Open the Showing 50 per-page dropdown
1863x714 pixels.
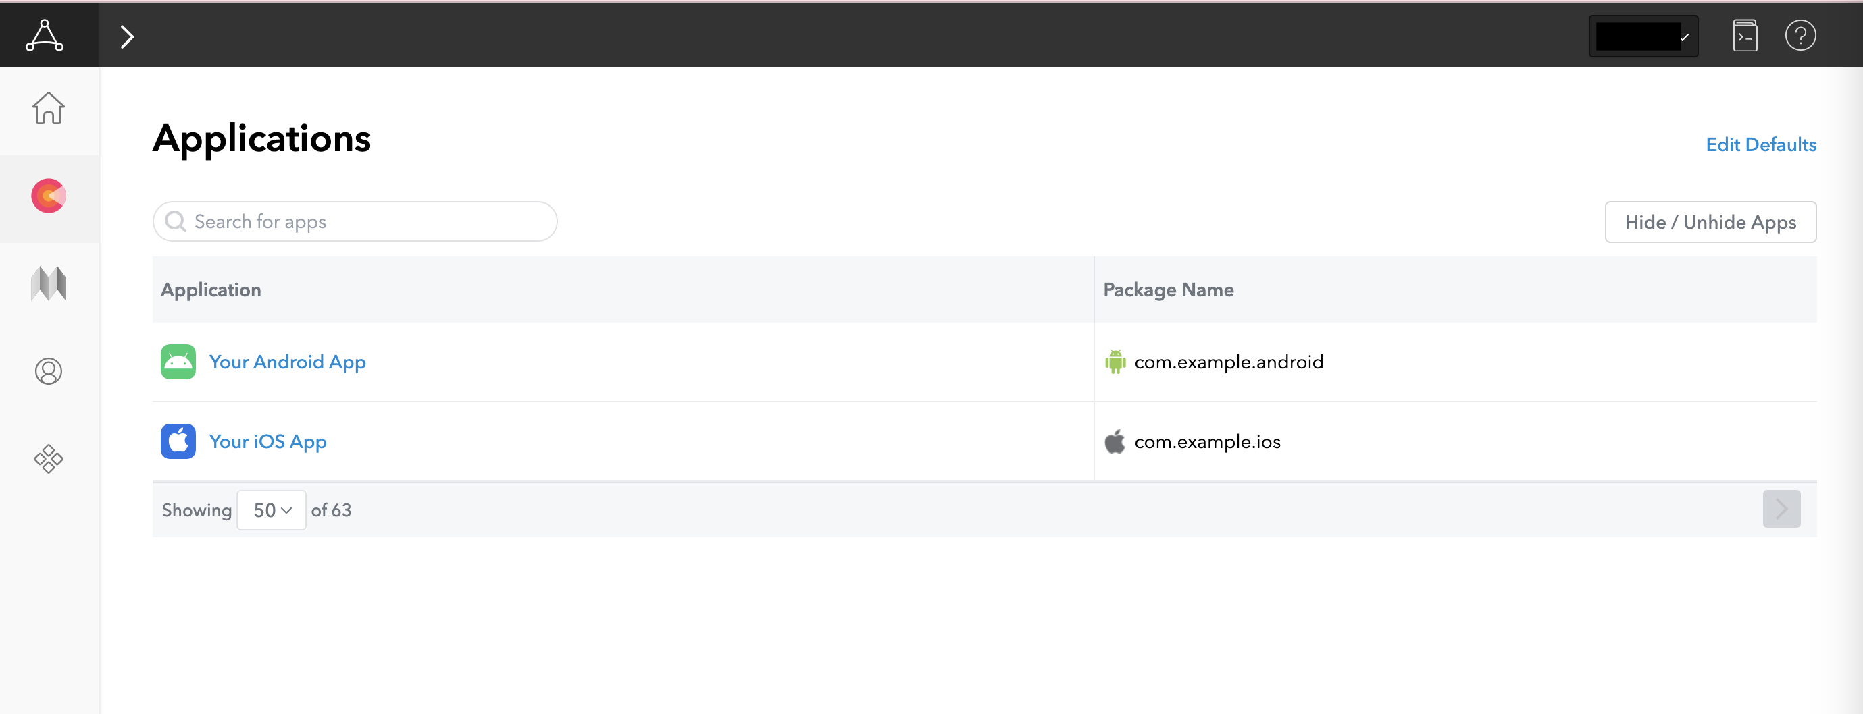click(271, 510)
